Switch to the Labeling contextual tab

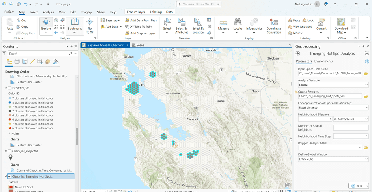point(156,12)
